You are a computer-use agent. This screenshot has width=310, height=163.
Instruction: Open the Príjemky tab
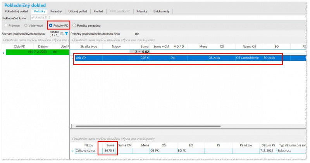[141, 12]
